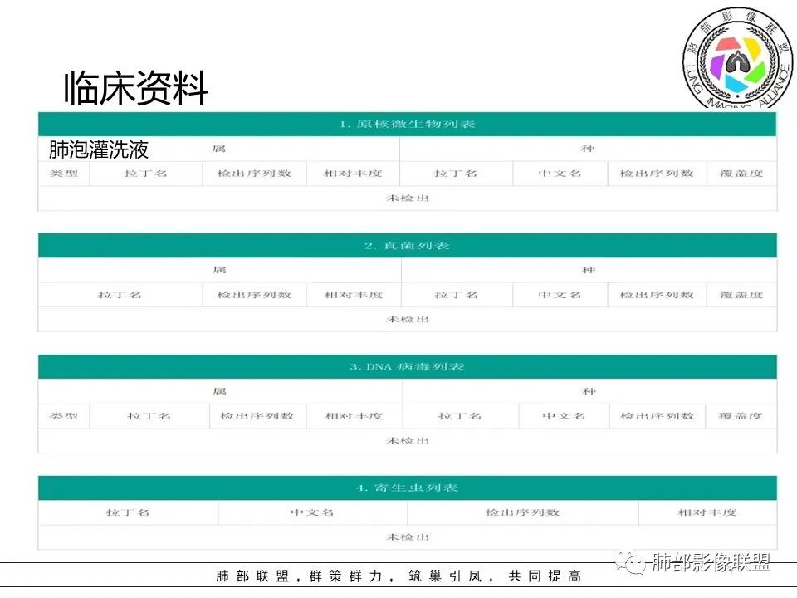Click 覆盖度 column in 原核微生物列表 table
The image size is (797, 598).
(741, 174)
